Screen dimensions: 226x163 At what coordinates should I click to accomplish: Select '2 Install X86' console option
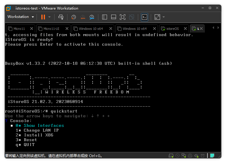tap(34, 135)
